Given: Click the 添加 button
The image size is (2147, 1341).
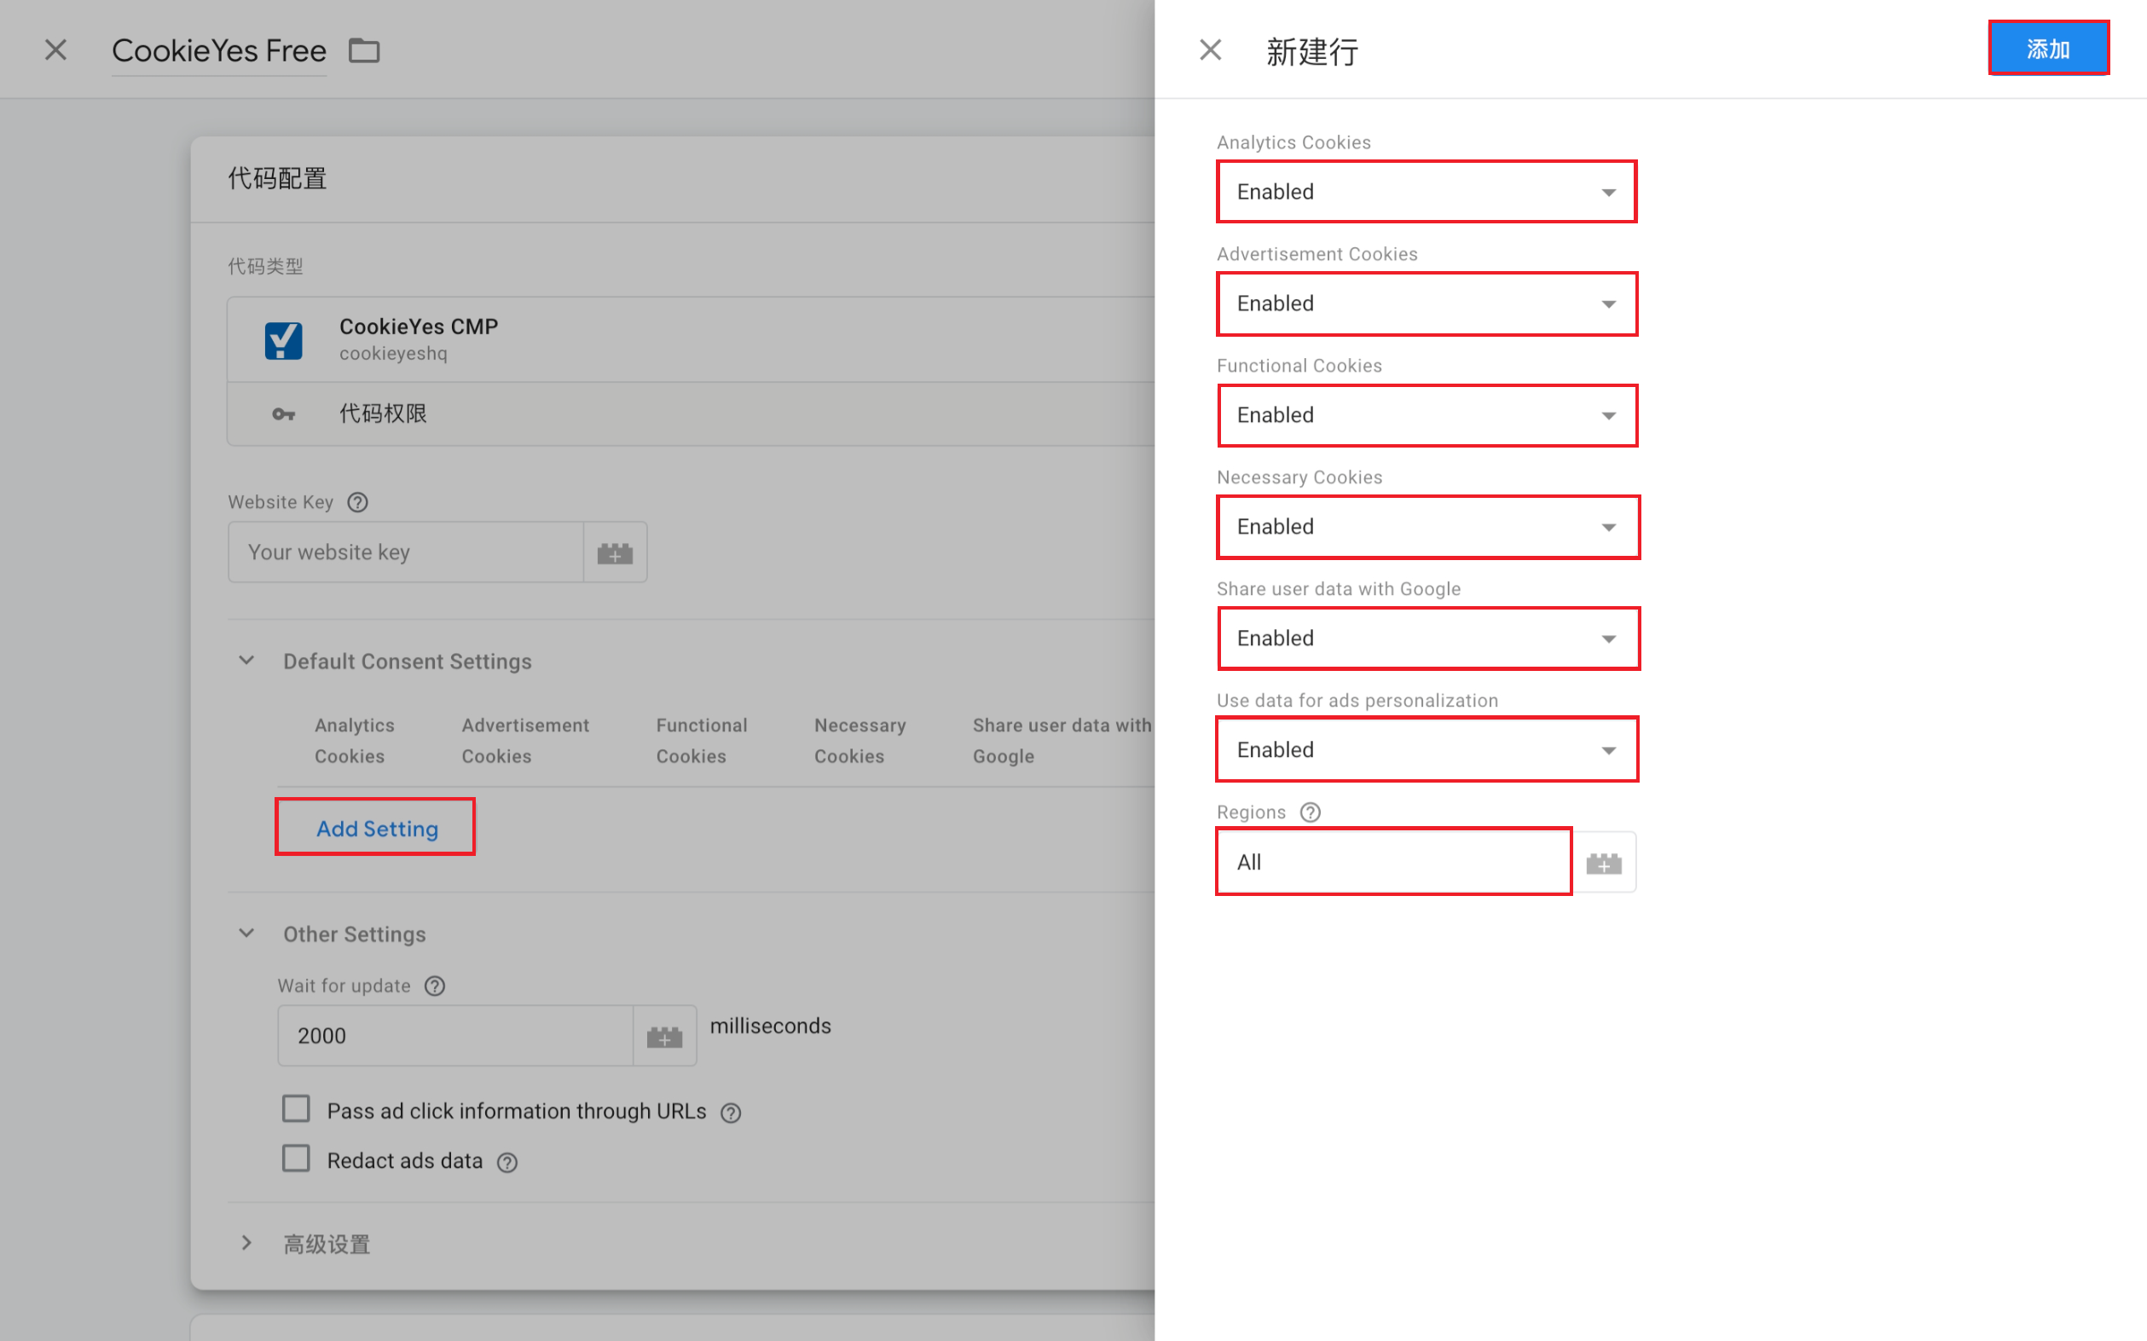Looking at the screenshot, I should (2048, 49).
